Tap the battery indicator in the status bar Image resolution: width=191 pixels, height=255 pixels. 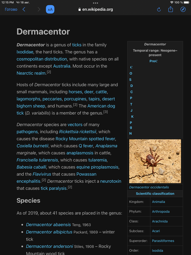pos(187,2)
